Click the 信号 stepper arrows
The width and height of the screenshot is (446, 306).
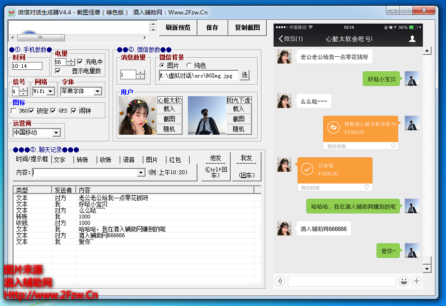[x=23, y=91]
